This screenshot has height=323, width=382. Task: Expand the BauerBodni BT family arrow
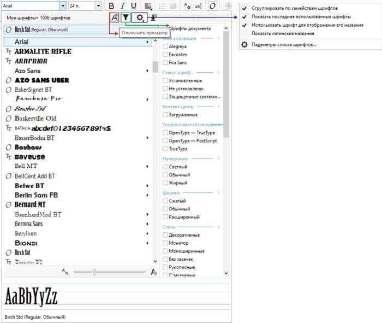[x=147, y=138]
